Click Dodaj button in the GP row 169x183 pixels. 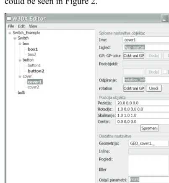point(154,56)
